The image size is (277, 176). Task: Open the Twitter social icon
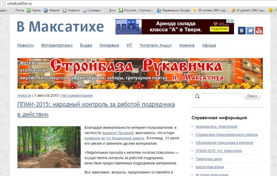coord(250,30)
